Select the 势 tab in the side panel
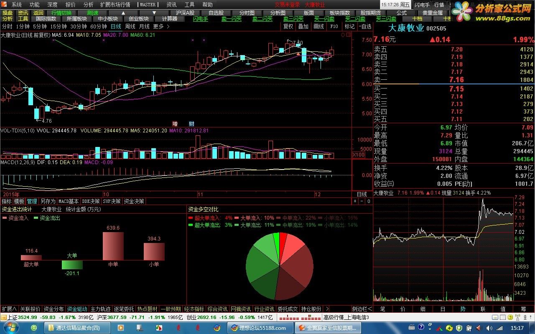Viewport: 535px width, 334px height. (x=463, y=309)
